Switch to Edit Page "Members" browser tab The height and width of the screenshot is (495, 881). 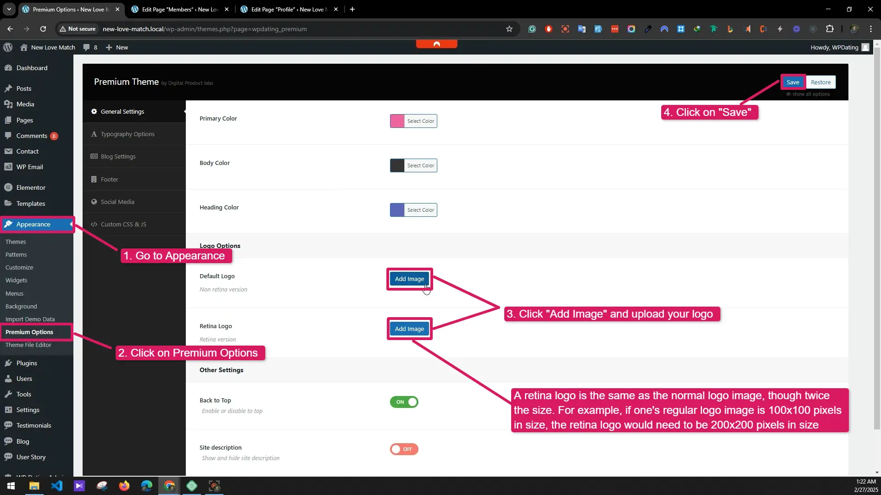tap(180, 9)
